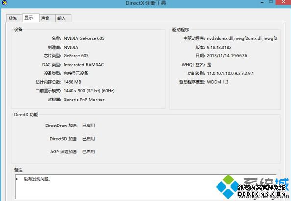Click the 1468 MB memory value
The height and width of the screenshot is (201, 291).
(x=73, y=82)
